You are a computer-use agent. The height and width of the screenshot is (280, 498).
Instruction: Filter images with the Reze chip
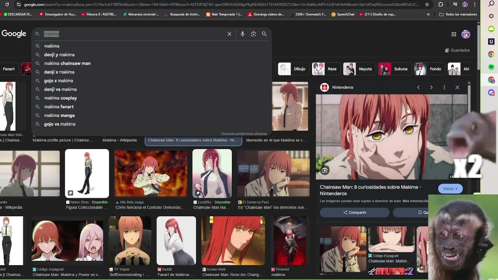coord(326,69)
